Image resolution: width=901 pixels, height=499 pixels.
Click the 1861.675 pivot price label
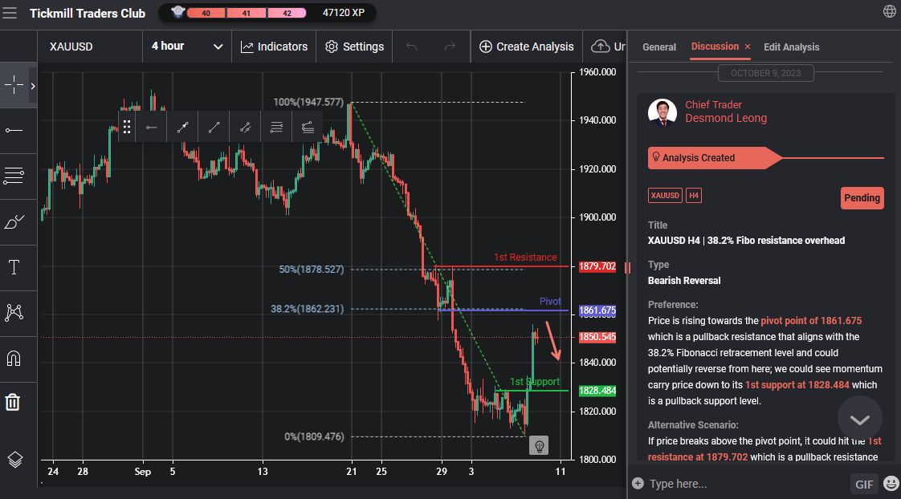click(597, 310)
